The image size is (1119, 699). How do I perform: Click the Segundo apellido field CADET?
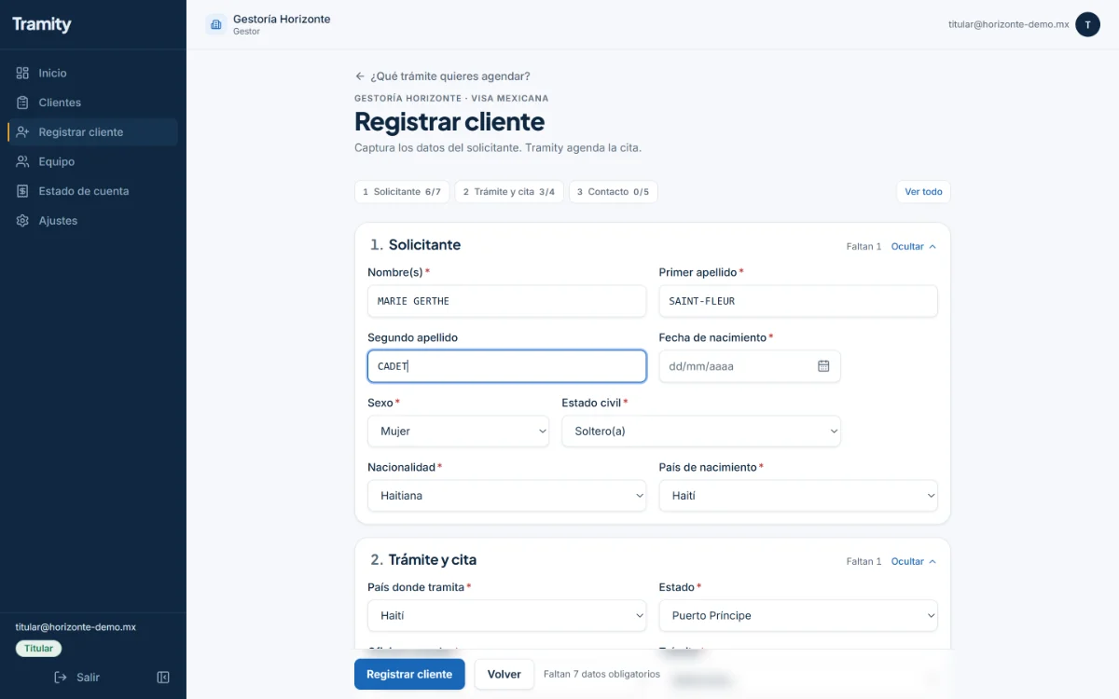[507, 366]
